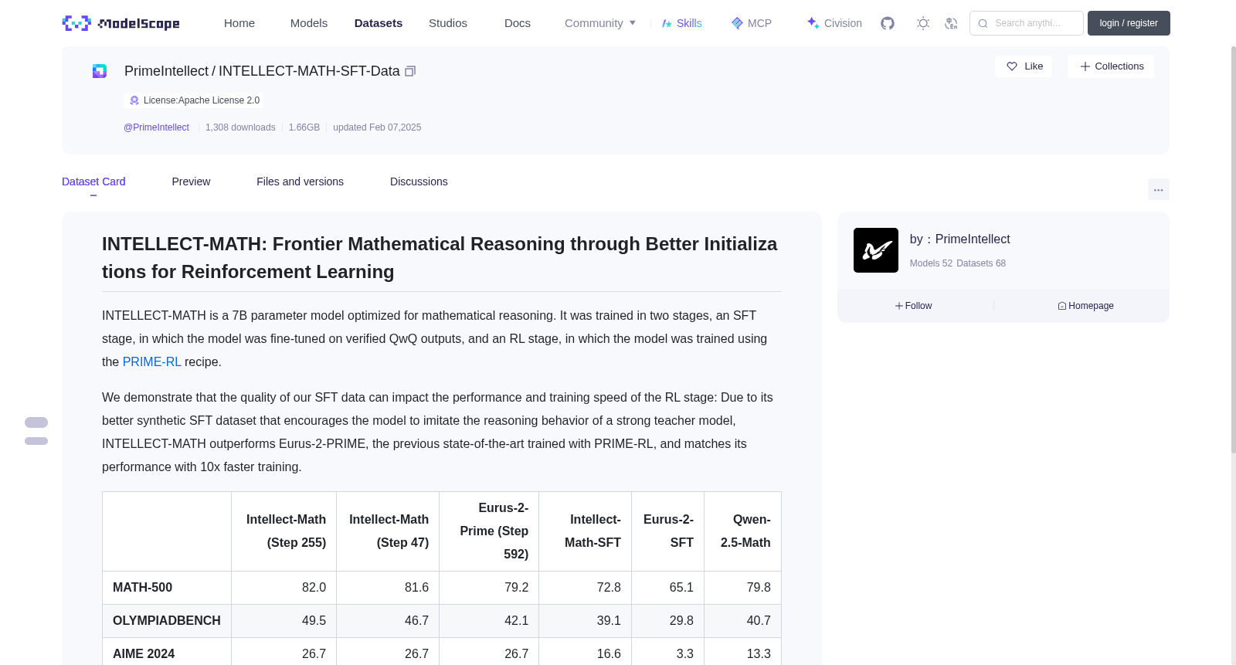Open the Civision link
Viewport: 1236px width, 665px height.
[834, 23]
